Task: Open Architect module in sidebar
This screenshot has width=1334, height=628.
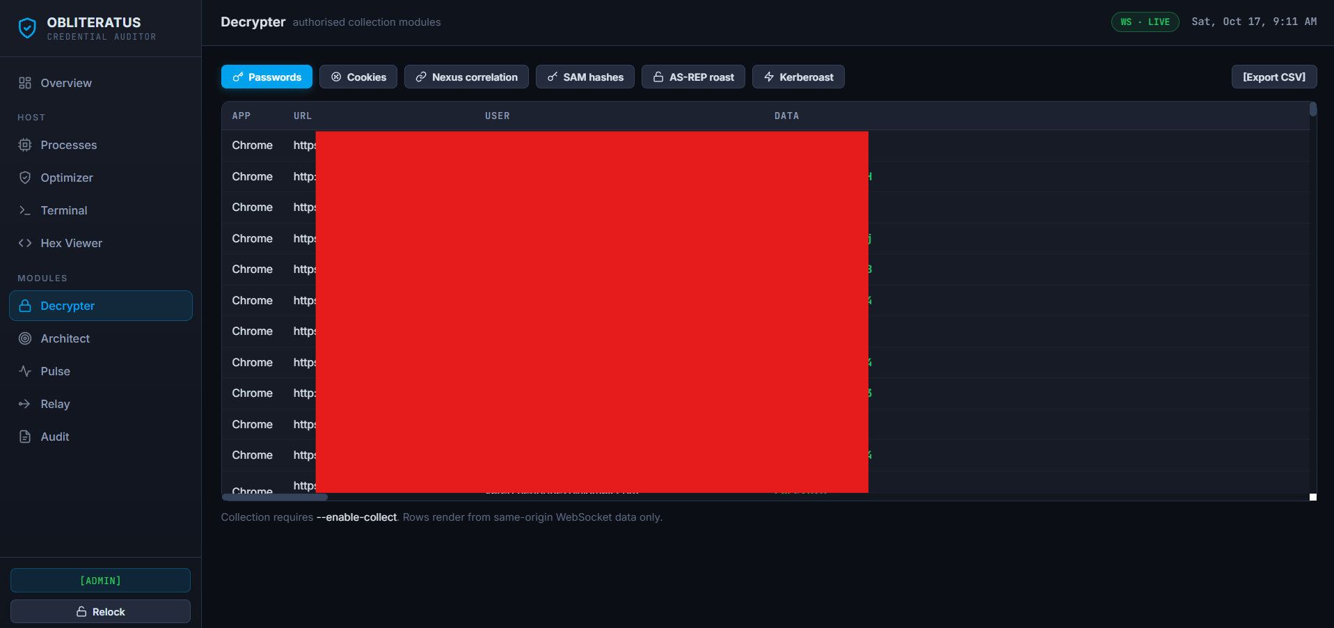Action: (x=101, y=338)
